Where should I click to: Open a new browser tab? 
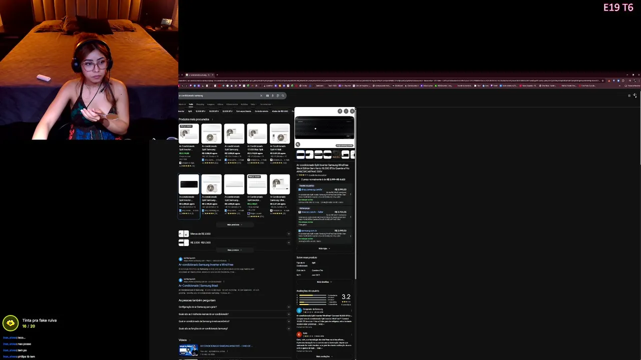coord(217,74)
